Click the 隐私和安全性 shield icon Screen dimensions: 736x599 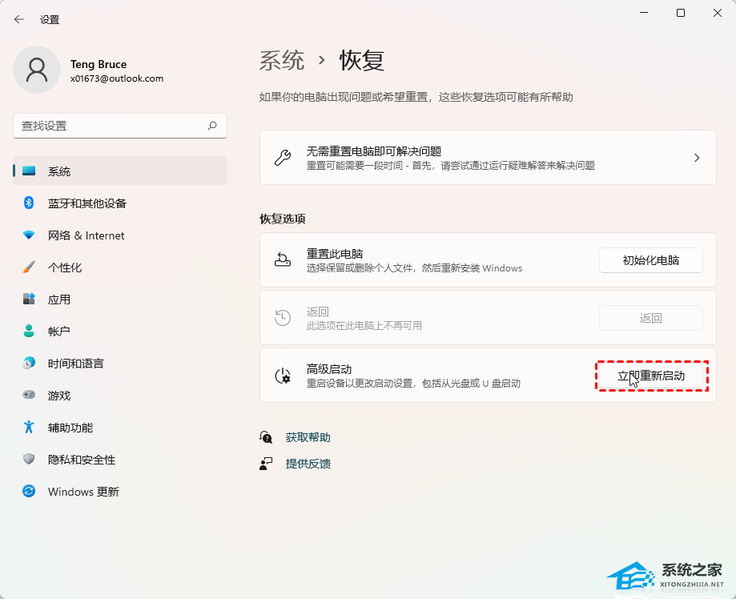pos(29,460)
